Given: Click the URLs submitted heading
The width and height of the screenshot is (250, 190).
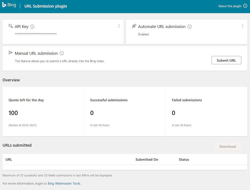Looking at the screenshot, I should pyautogui.click(x=17, y=145).
